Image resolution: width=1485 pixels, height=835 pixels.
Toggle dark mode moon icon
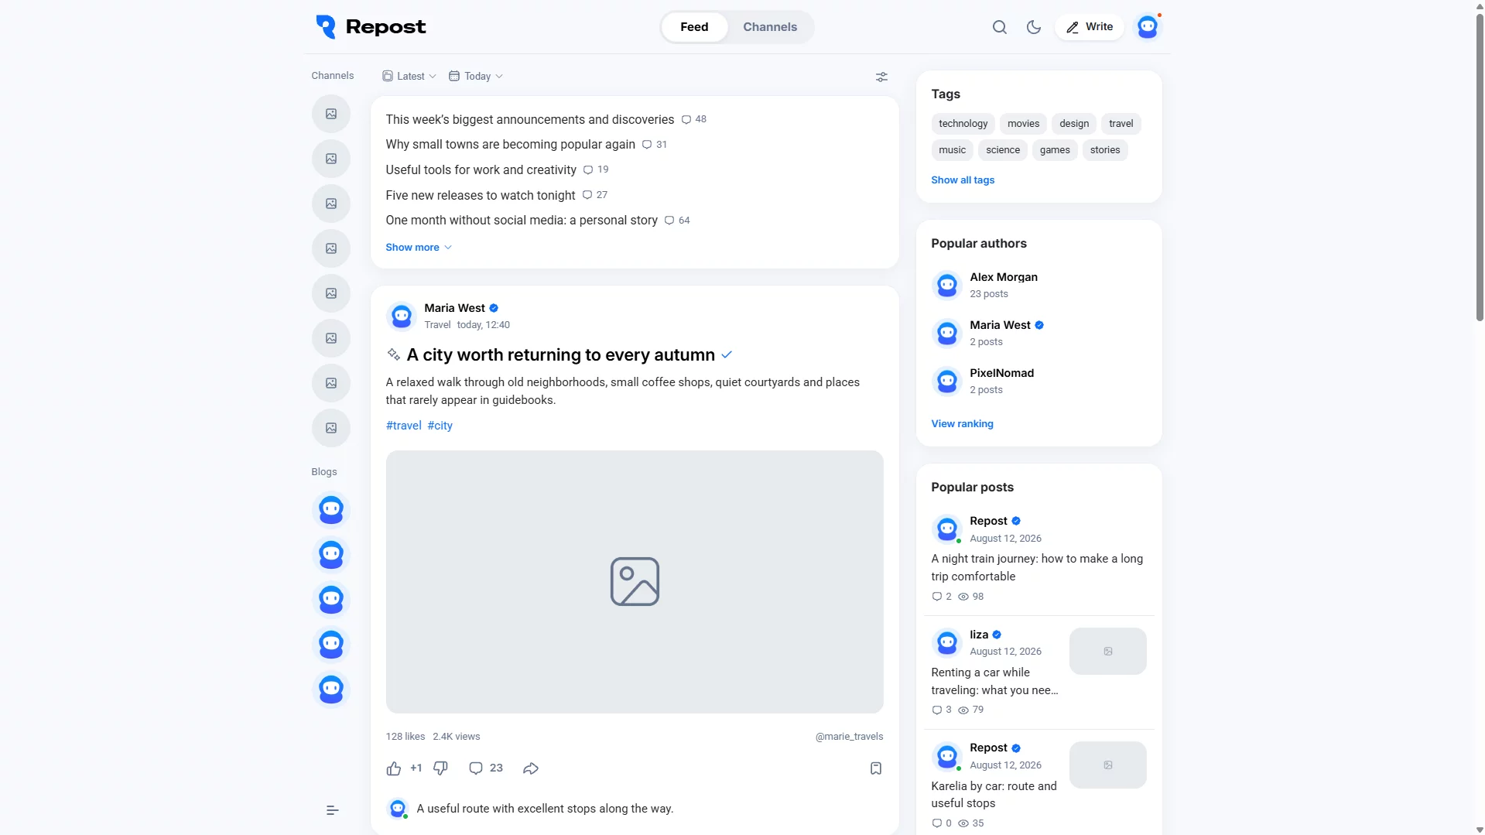1034,27
